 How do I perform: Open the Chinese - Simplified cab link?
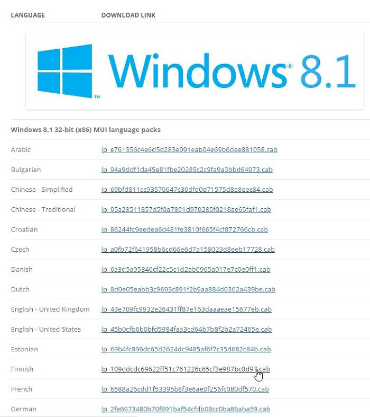click(187, 190)
